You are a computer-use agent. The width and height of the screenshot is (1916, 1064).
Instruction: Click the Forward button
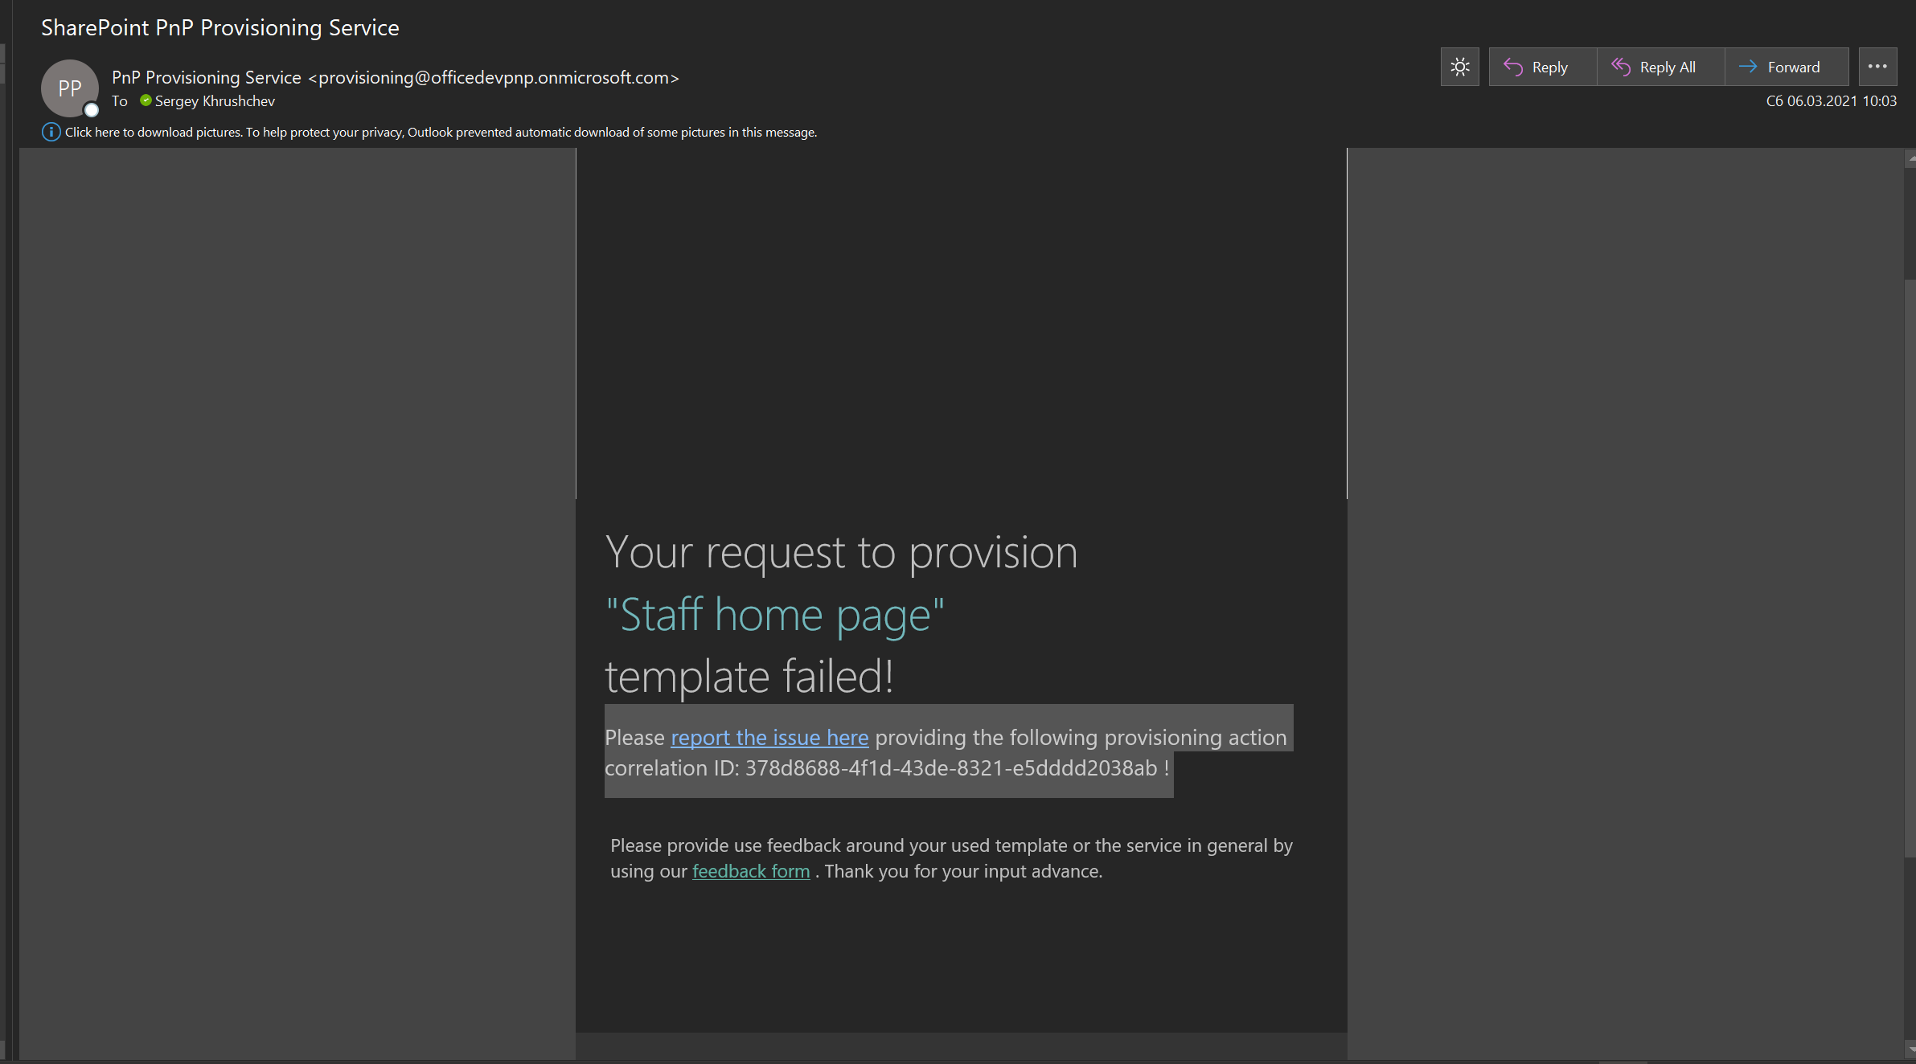1787,67
